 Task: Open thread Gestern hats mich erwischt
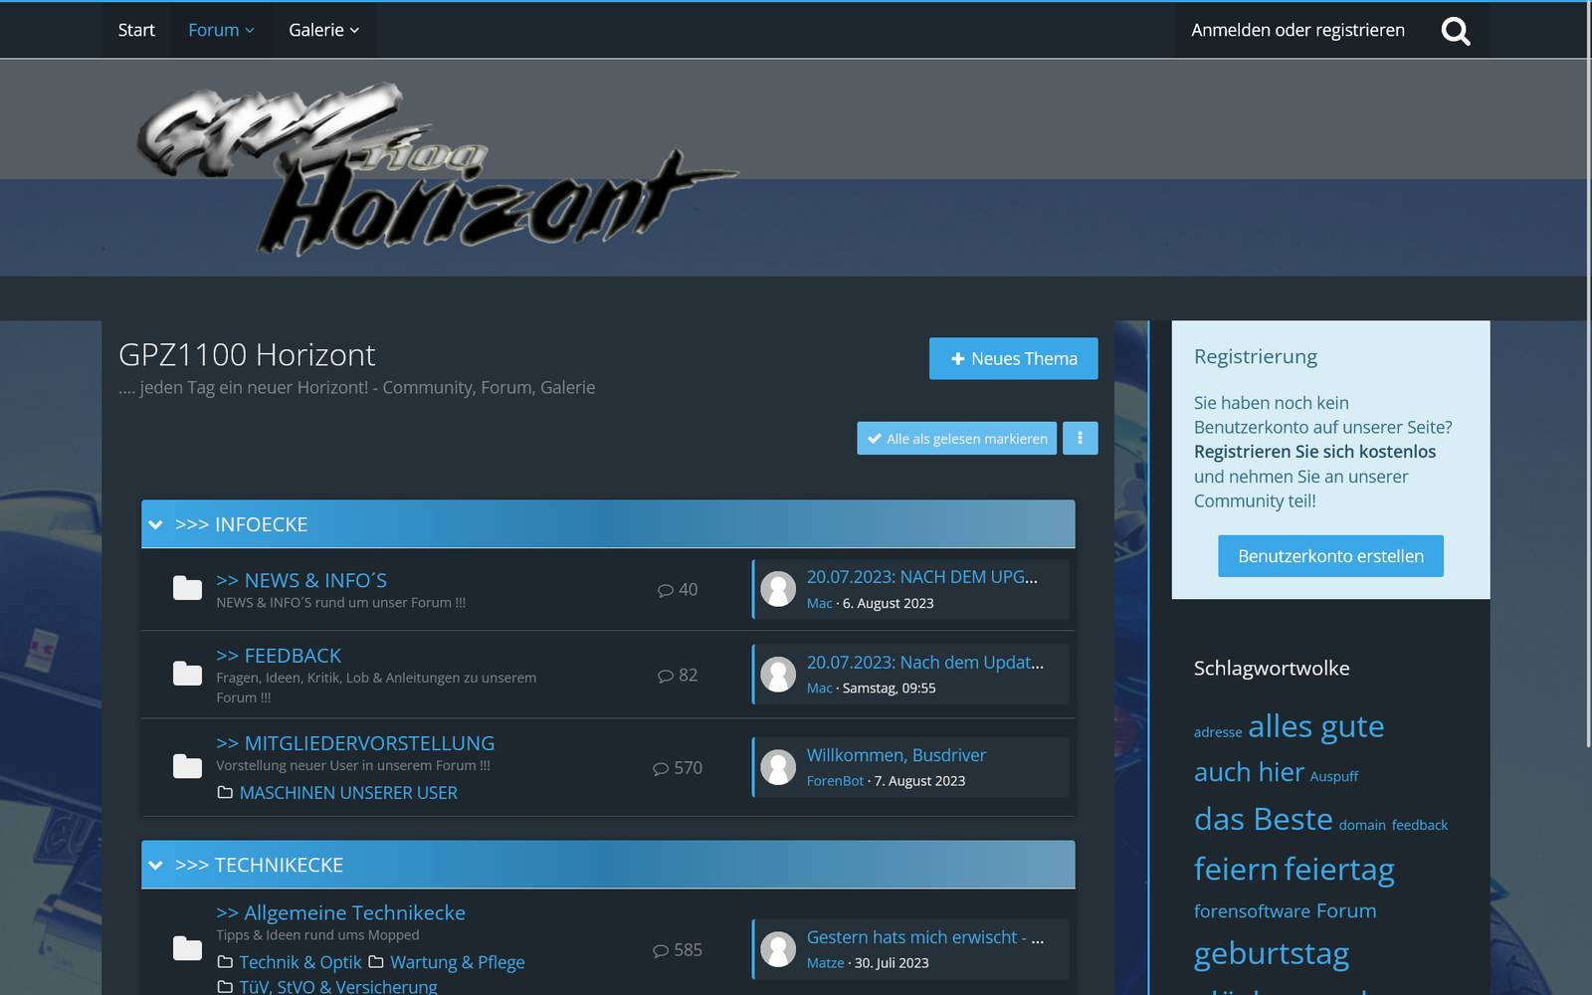tap(924, 937)
